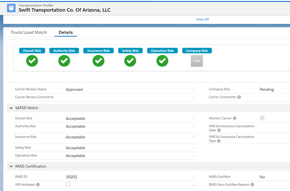
Task: Click the Acceptable value beside SAFER Overall Risk
Action: (75, 119)
